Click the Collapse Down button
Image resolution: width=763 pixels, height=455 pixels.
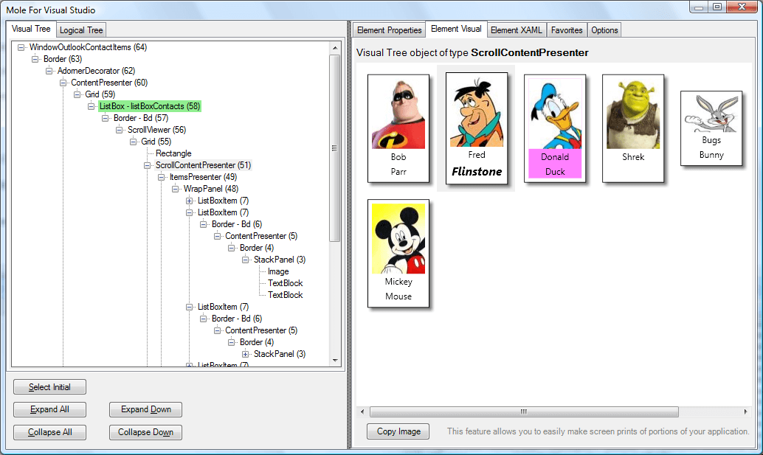(x=145, y=432)
